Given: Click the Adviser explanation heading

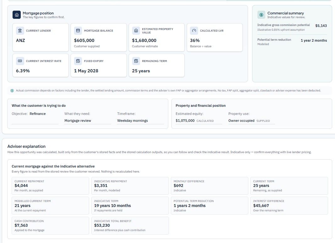Looking at the screenshot, I should tap(26, 147).
